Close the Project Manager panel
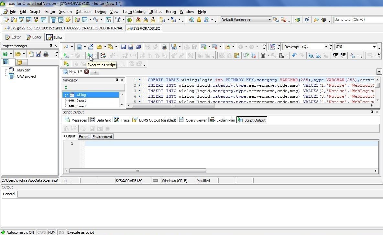Image resolution: width=383 pixels, height=235 pixels. click(x=56, y=46)
